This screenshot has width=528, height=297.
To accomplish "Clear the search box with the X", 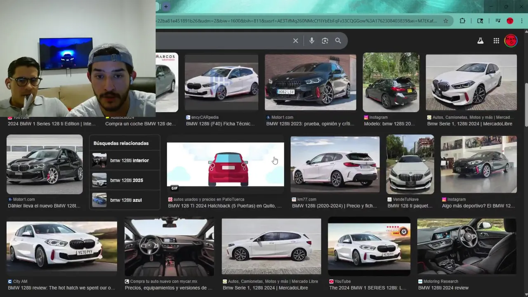I will point(295,40).
